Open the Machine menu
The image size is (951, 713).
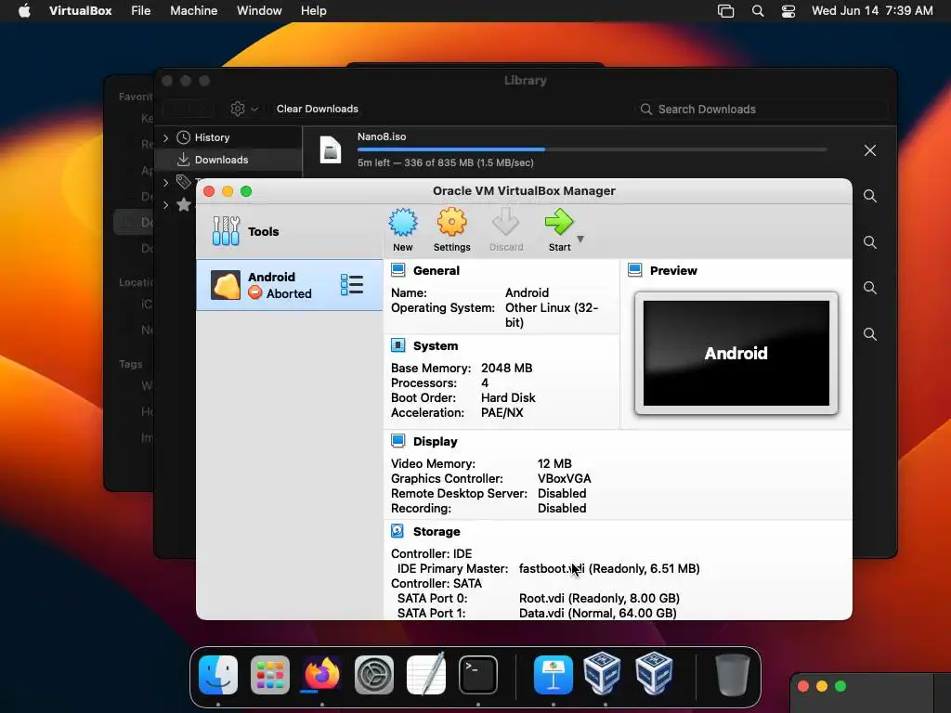pyautogui.click(x=193, y=10)
